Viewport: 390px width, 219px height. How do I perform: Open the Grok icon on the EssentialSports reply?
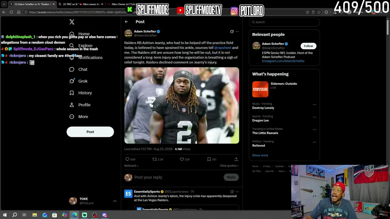(232, 192)
